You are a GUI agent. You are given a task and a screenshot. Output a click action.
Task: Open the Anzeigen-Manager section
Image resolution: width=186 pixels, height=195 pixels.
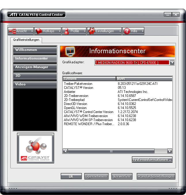35,67
